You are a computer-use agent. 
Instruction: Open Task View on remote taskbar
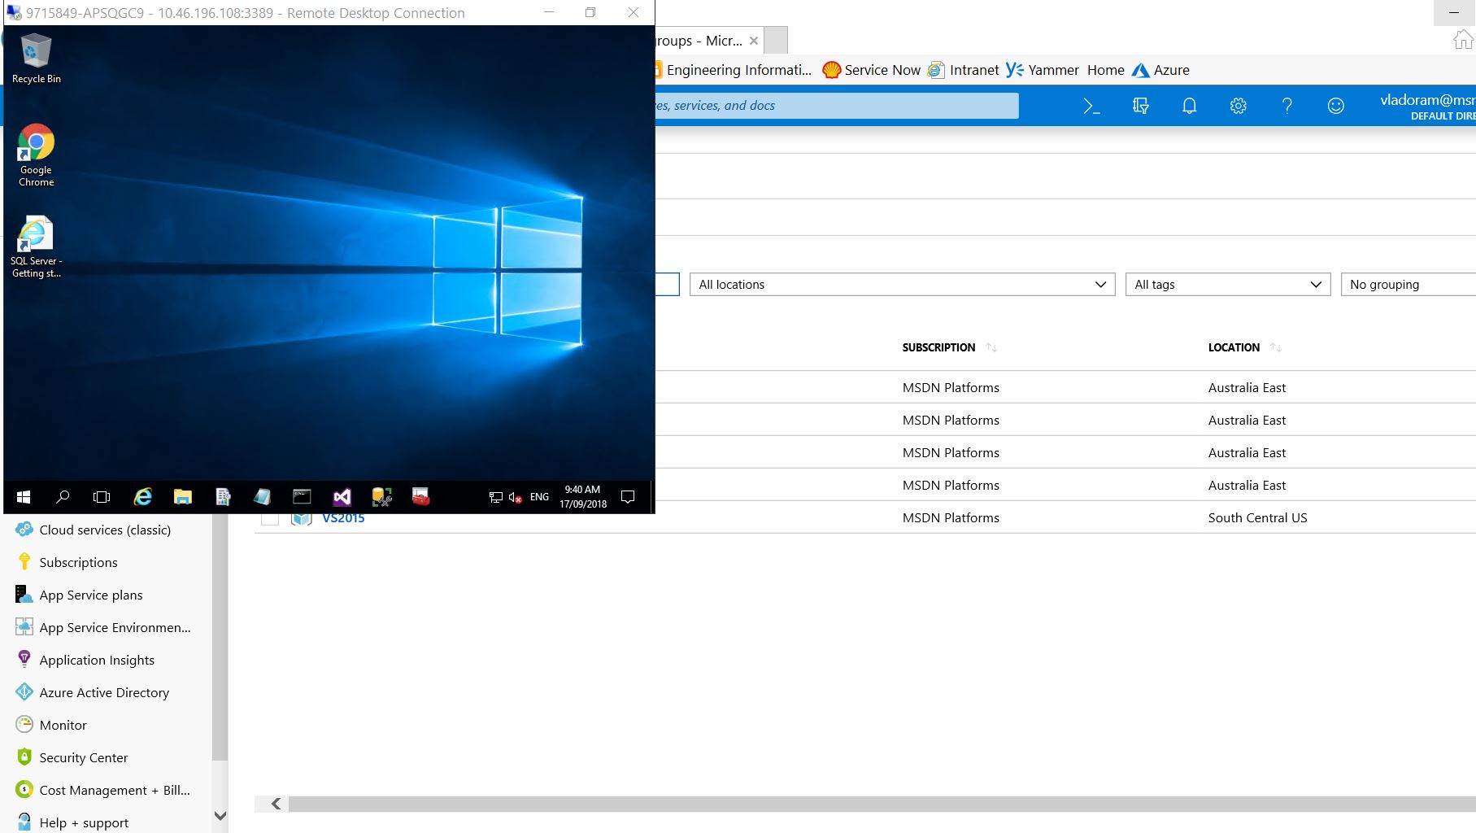coord(102,497)
